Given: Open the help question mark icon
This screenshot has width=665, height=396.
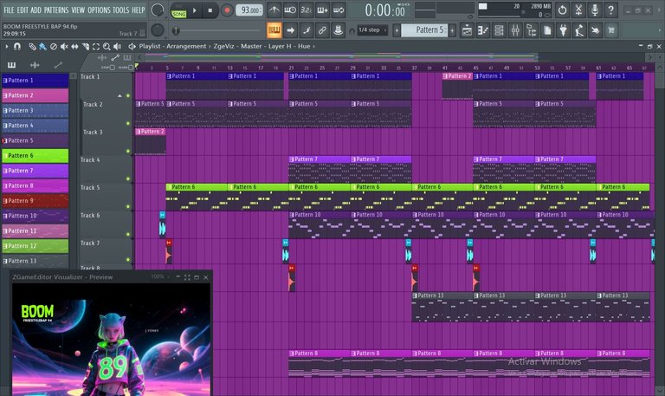Looking at the screenshot, I should (x=610, y=10).
